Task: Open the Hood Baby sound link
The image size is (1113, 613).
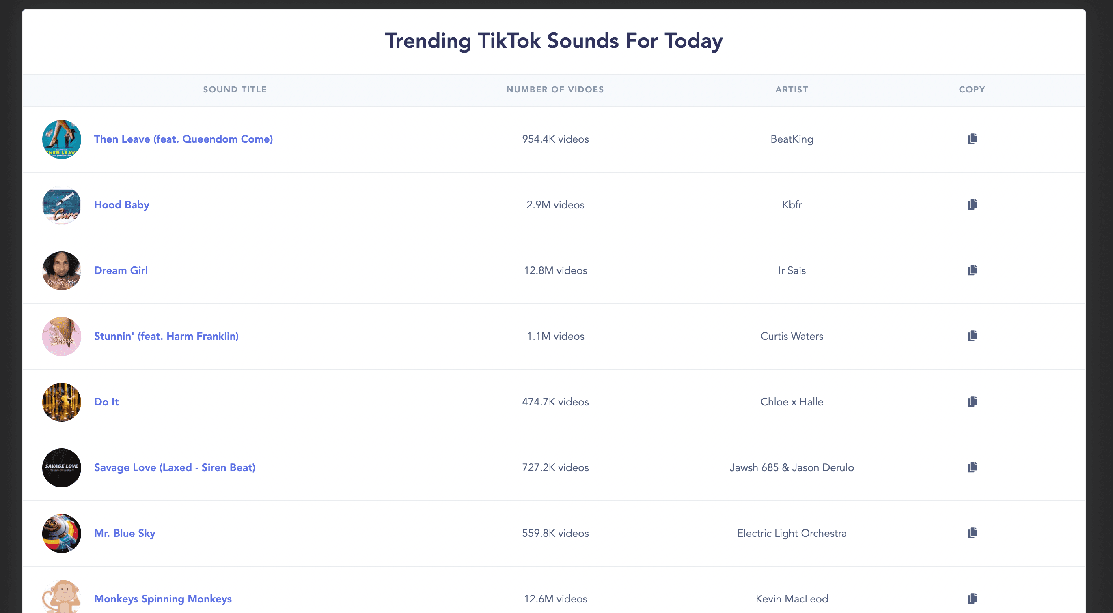Action: tap(121, 205)
